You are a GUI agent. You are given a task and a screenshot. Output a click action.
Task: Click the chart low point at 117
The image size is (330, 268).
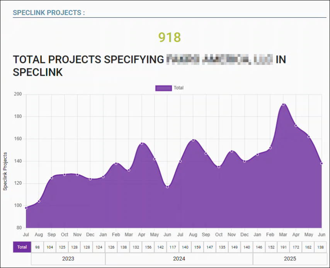(167, 187)
